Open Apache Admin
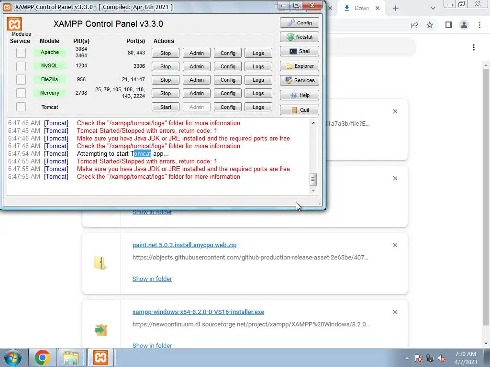The image size is (490, 367). pyautogui.click(x=197, y=53)
